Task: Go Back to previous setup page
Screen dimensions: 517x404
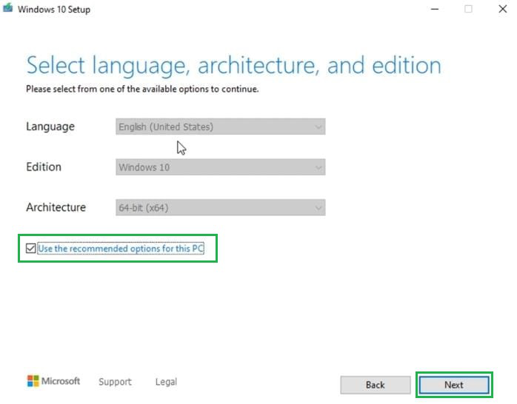Action: pos(376,385)
